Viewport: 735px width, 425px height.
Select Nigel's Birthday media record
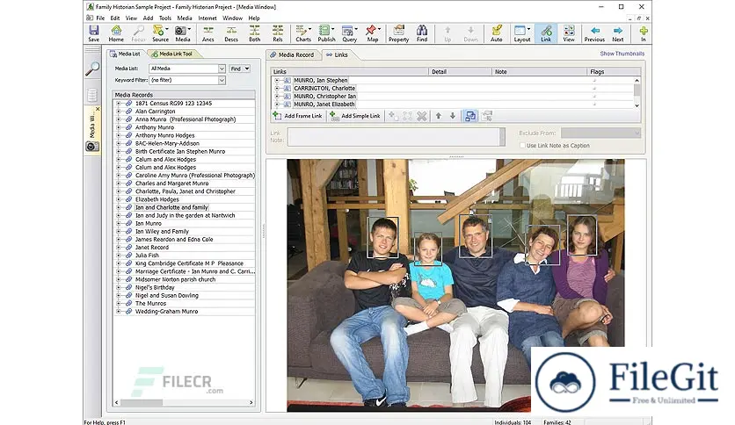(x=155, y=287)
